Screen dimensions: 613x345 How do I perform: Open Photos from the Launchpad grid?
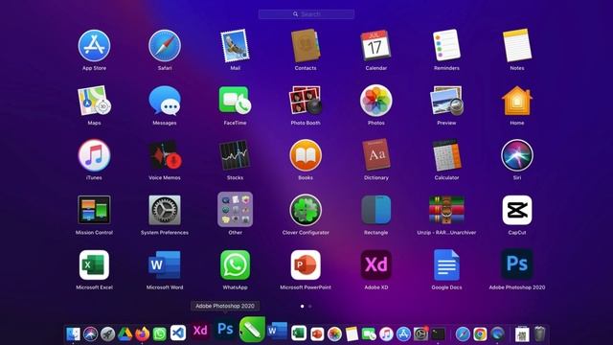click(375, 101)
